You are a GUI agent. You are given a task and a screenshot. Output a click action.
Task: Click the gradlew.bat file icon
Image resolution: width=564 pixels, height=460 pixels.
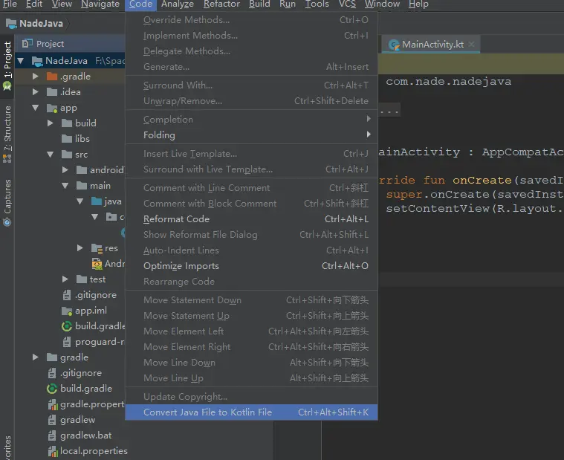point(52,435)
